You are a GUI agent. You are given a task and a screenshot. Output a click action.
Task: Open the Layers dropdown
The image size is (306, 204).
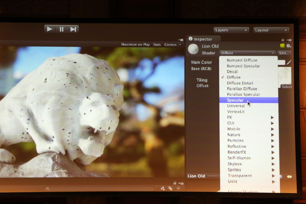[x=231, y=30]
